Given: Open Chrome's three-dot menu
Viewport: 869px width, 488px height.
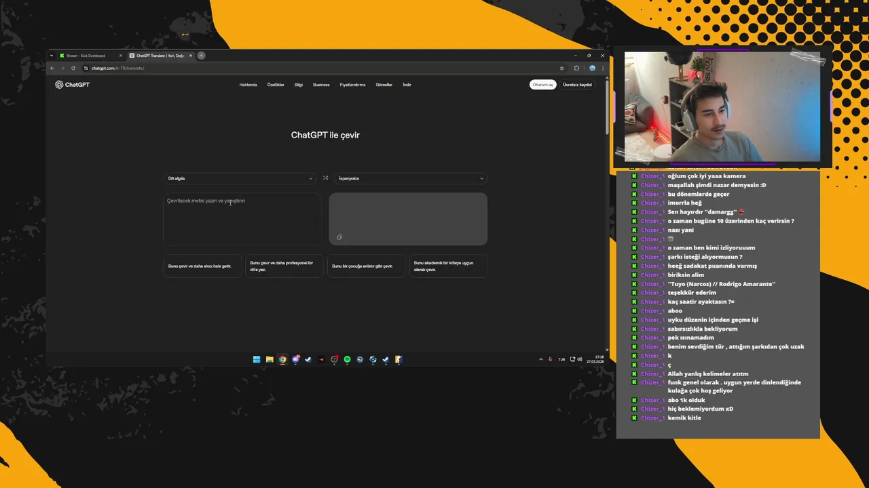Looking at the screenshot, I should coord(602,68).
